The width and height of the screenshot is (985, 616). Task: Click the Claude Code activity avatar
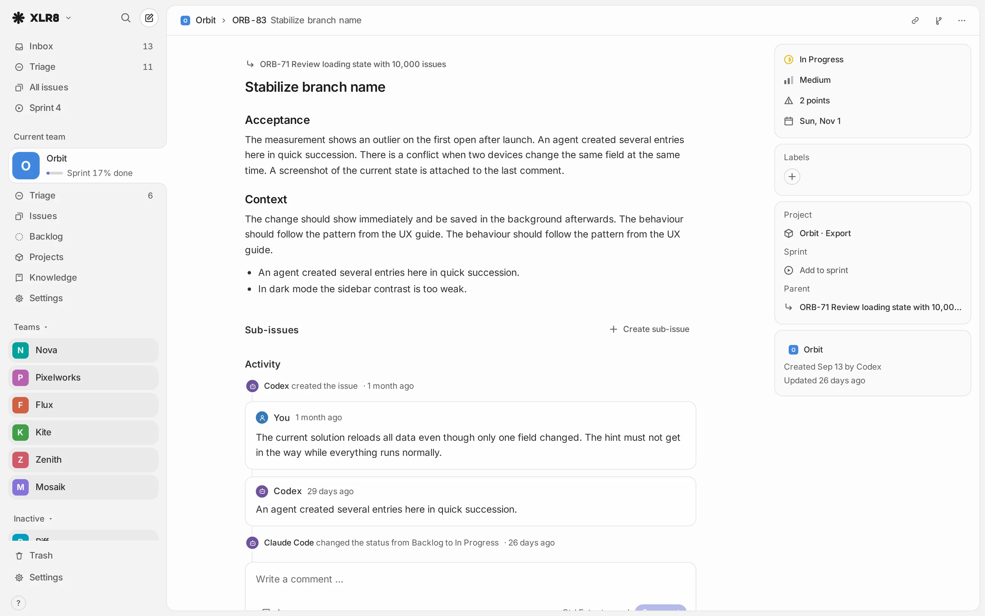[x=252, y=543]
